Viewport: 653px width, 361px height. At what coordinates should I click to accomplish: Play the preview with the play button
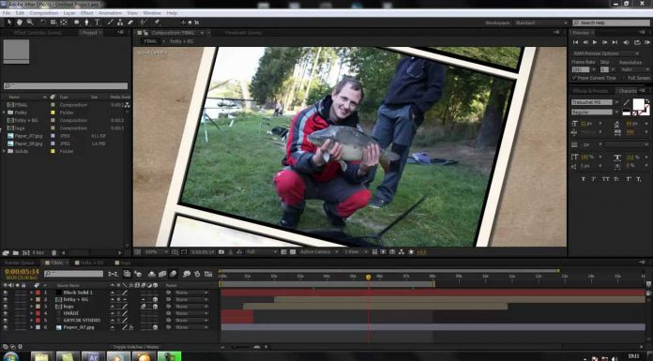click(595, 42)
